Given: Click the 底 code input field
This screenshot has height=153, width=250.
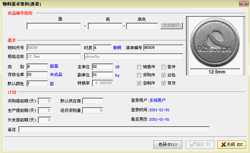Looking at the screenshot, I should 105,26.
